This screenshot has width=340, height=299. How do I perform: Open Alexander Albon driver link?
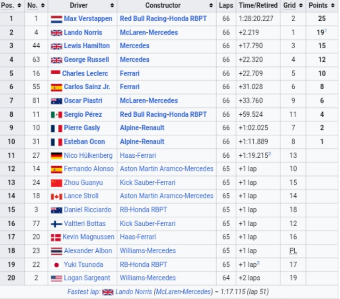tap(88, 251)
